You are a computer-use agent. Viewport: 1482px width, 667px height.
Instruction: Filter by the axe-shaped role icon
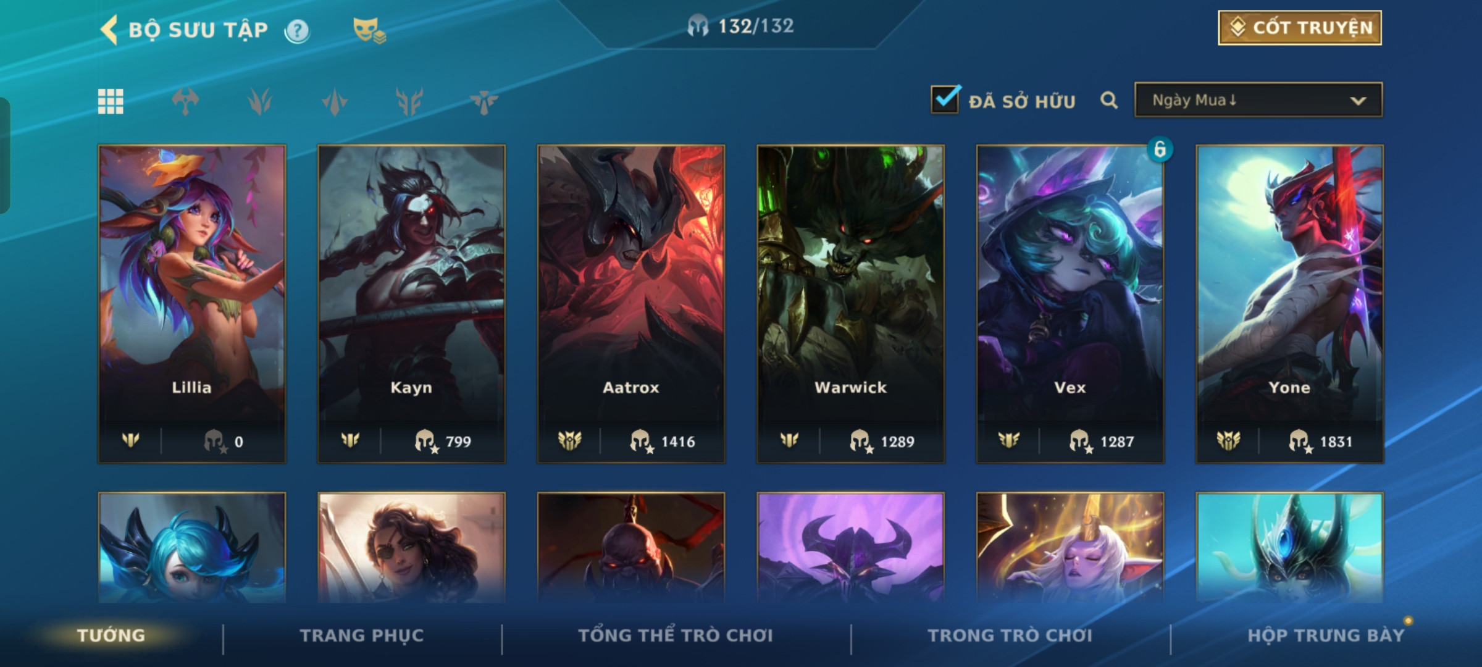click(185, 101)
